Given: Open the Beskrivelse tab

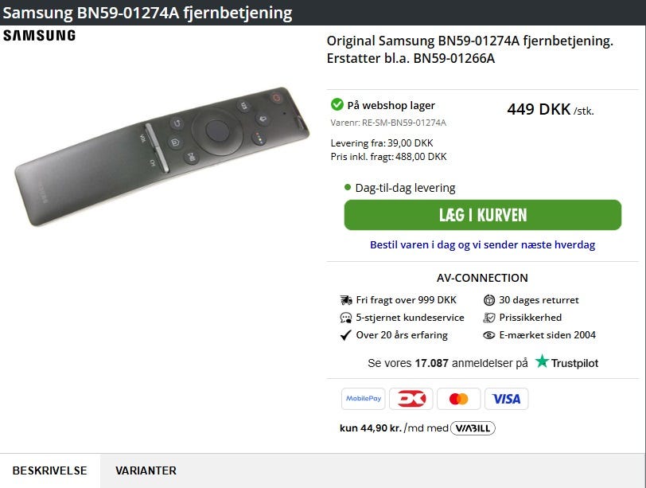Looking at the screenshot, I should point(49,470).
